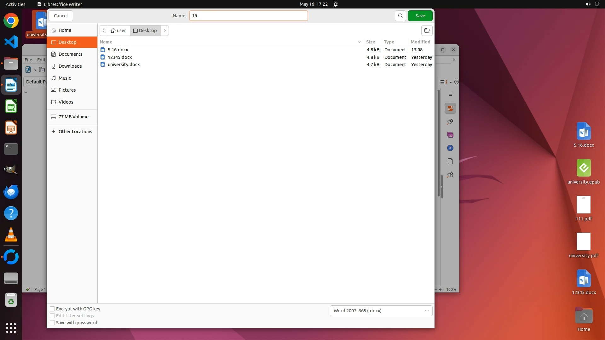The image size is (605, 340).
Task: Open the Gallery icon in the sidebar
Action: coord(450,135)
